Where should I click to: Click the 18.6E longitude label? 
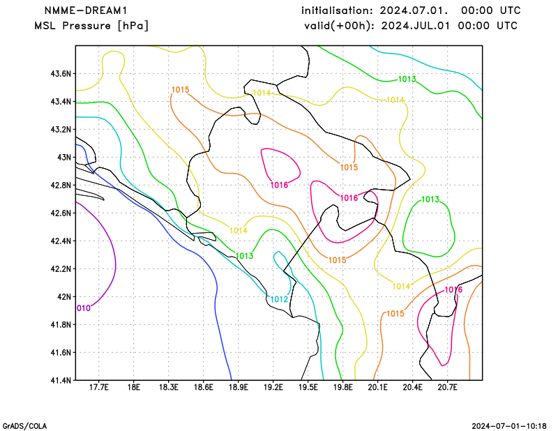pyautogui.click(x=204, y=387)
